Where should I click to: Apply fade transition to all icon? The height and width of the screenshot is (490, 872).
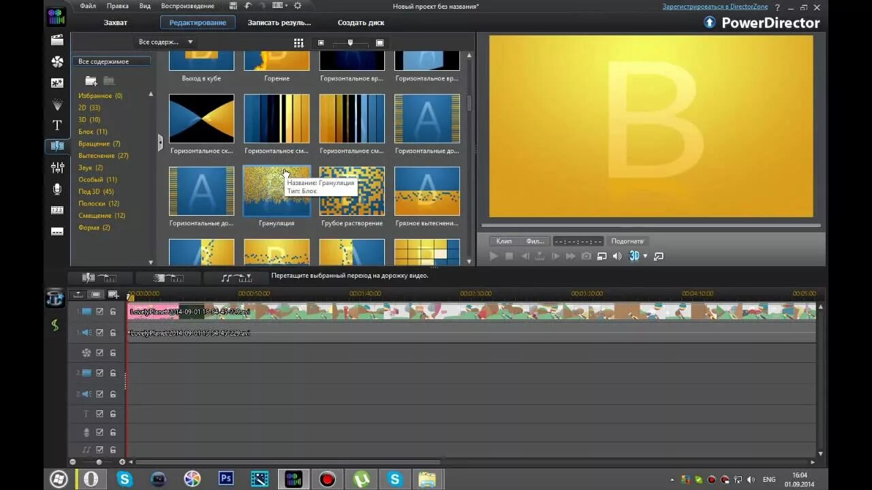click(x=168, y=278)
